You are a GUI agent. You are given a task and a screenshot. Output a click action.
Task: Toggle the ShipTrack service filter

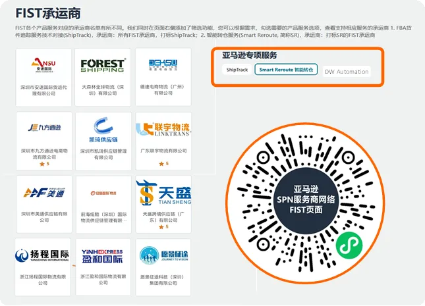[x=237, y=70]
